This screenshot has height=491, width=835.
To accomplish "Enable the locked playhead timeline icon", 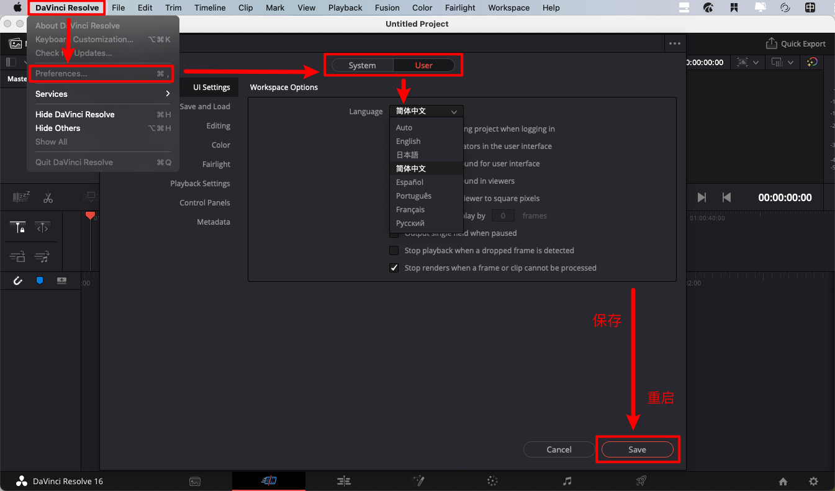I will tap(18, 228).
